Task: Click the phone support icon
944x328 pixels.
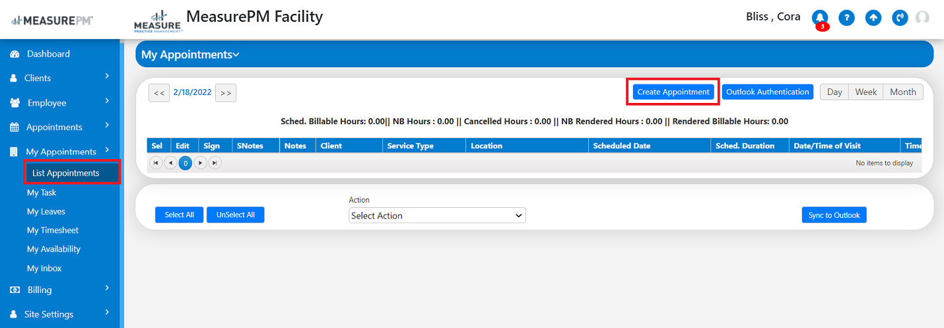Action: click(900, 18)
